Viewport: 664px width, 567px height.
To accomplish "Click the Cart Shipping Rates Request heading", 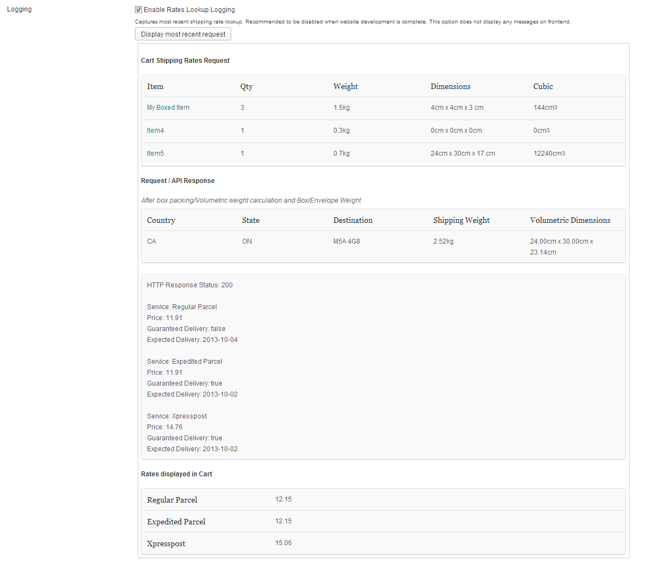I will tap(185, 61).
